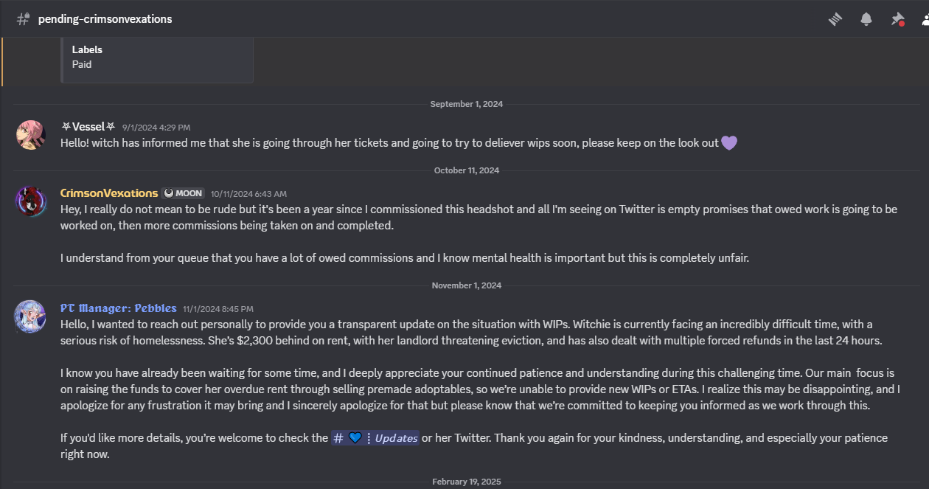Click the CrimsonVexations username

[x=108, y=193]
